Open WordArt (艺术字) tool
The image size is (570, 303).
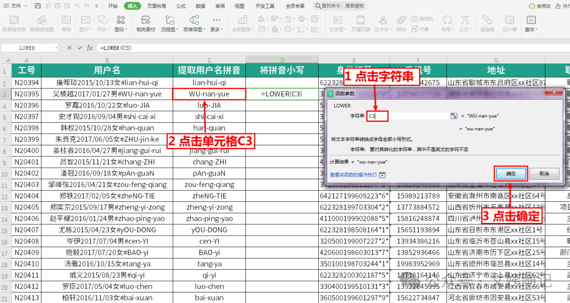tap(383, 24)
